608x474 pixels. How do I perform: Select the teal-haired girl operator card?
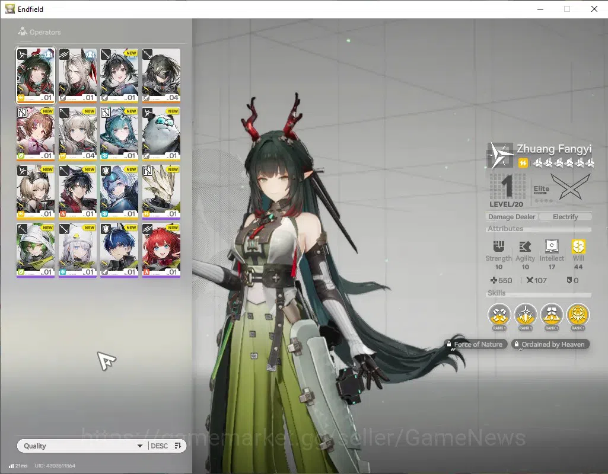click(119, 133)
